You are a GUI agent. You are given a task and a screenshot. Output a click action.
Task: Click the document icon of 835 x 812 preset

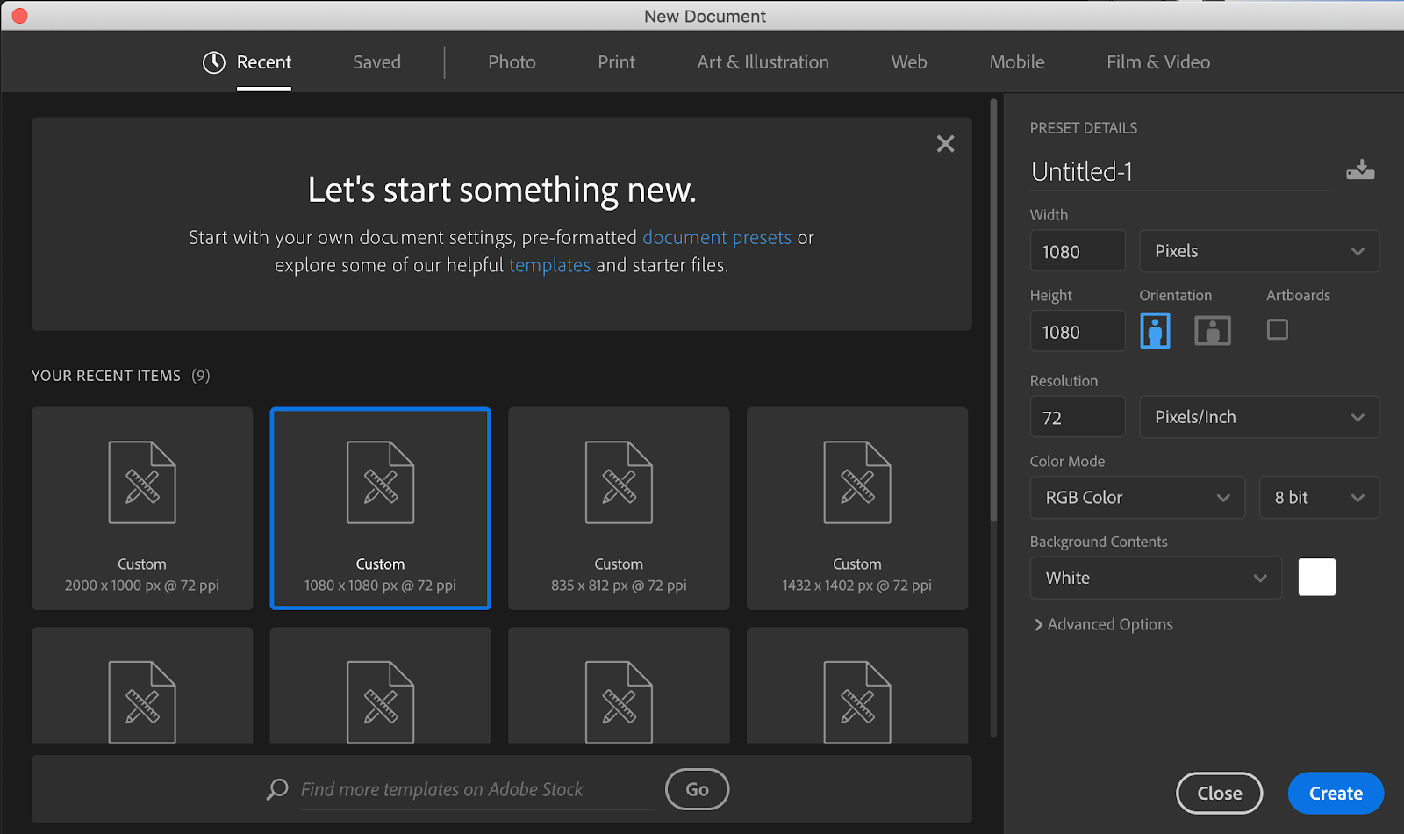click(619, 483)
